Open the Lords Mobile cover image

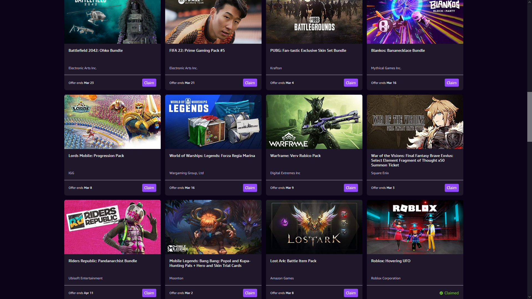[112, 122]
